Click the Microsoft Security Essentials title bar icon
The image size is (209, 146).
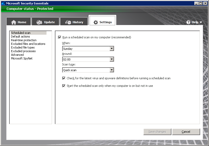tap(3, 3)
